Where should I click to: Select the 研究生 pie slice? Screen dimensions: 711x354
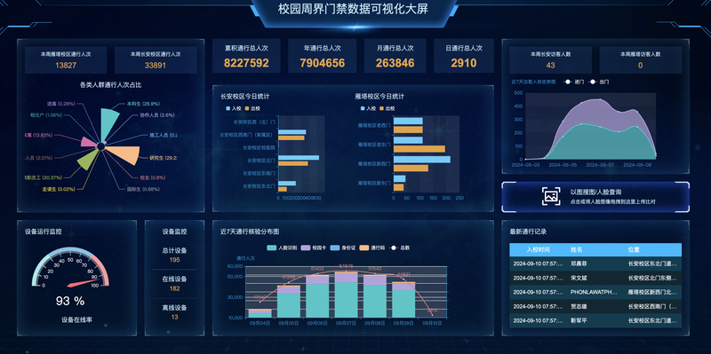click(124, 155)
